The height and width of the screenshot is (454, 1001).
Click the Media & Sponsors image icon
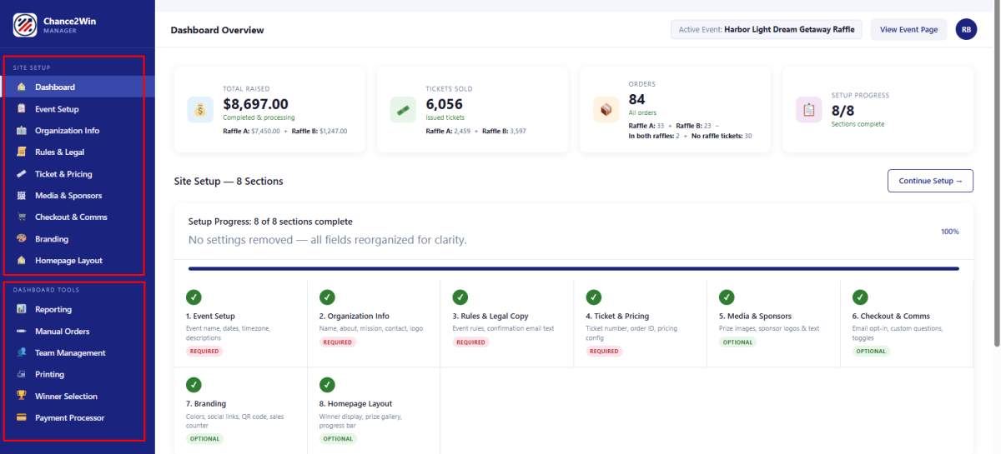(21, 196)
